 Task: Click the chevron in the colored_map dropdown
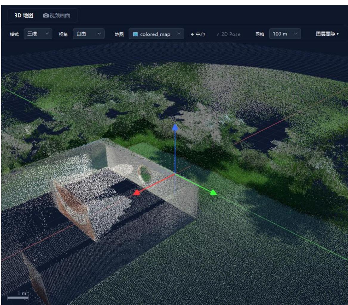[179, 34]
